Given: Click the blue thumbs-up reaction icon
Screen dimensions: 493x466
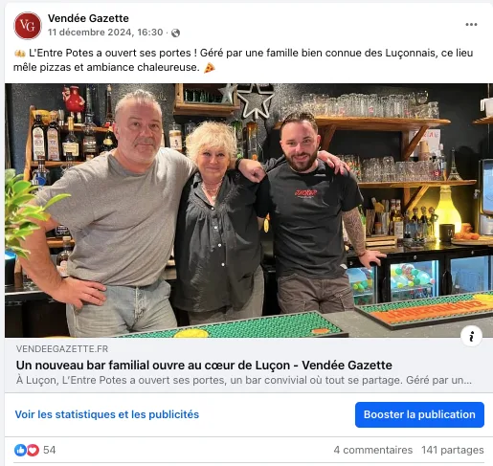Looking at the screenshot, I should (20, 450).
